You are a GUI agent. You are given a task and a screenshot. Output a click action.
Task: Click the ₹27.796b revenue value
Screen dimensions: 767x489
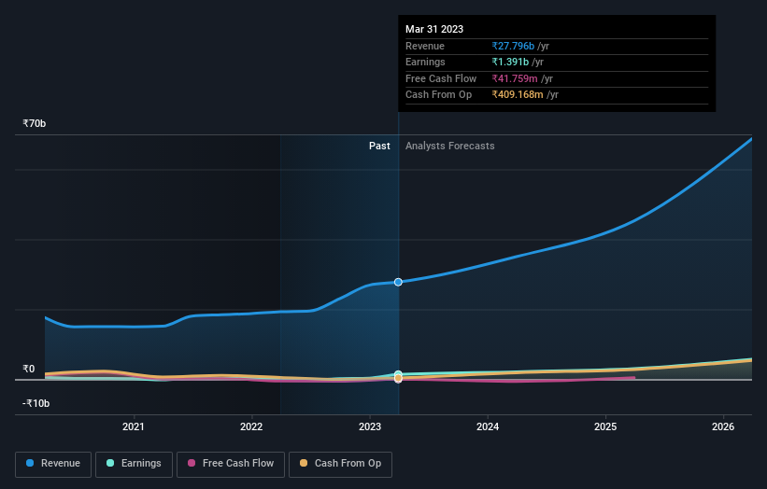(513, 46)
